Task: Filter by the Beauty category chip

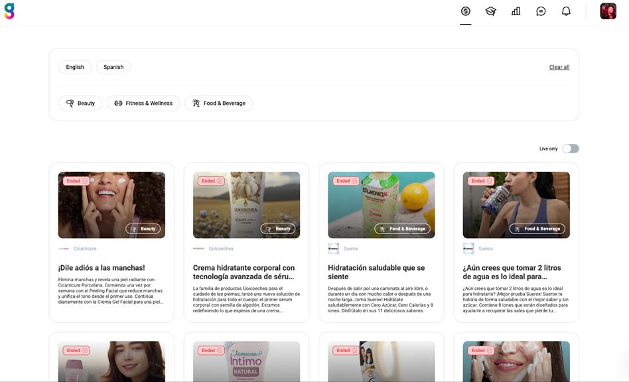Action: pyautogui.click(x=80, y=103)
